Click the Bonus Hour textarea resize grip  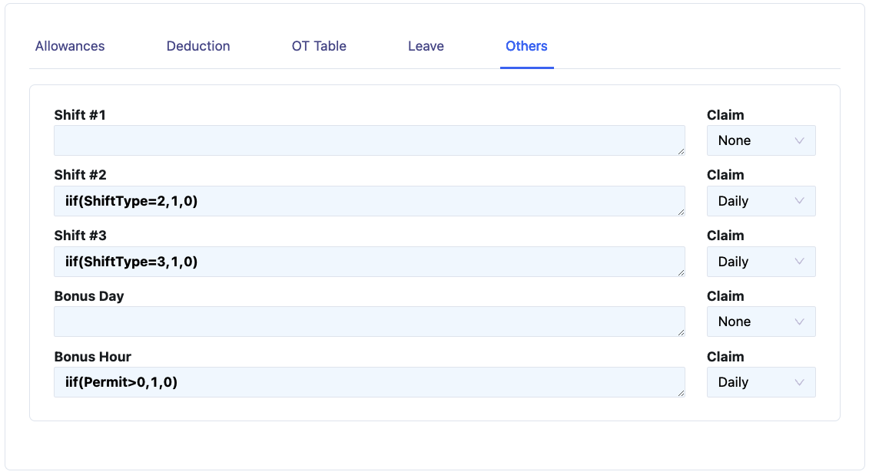[681, 393]
